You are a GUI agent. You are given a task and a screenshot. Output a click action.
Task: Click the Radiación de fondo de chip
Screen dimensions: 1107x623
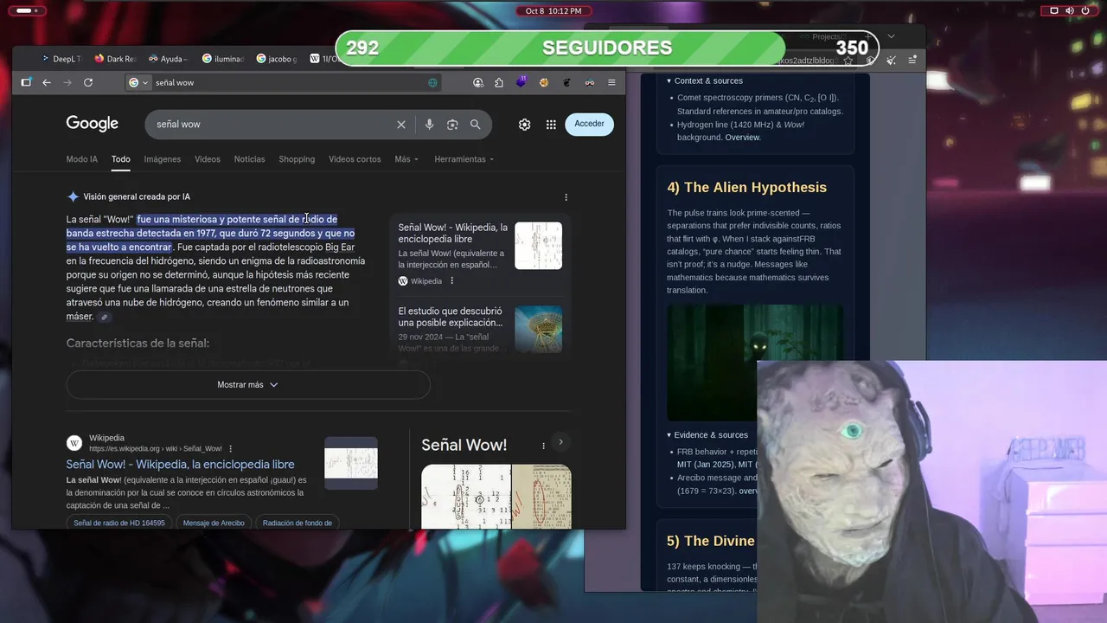298,523
